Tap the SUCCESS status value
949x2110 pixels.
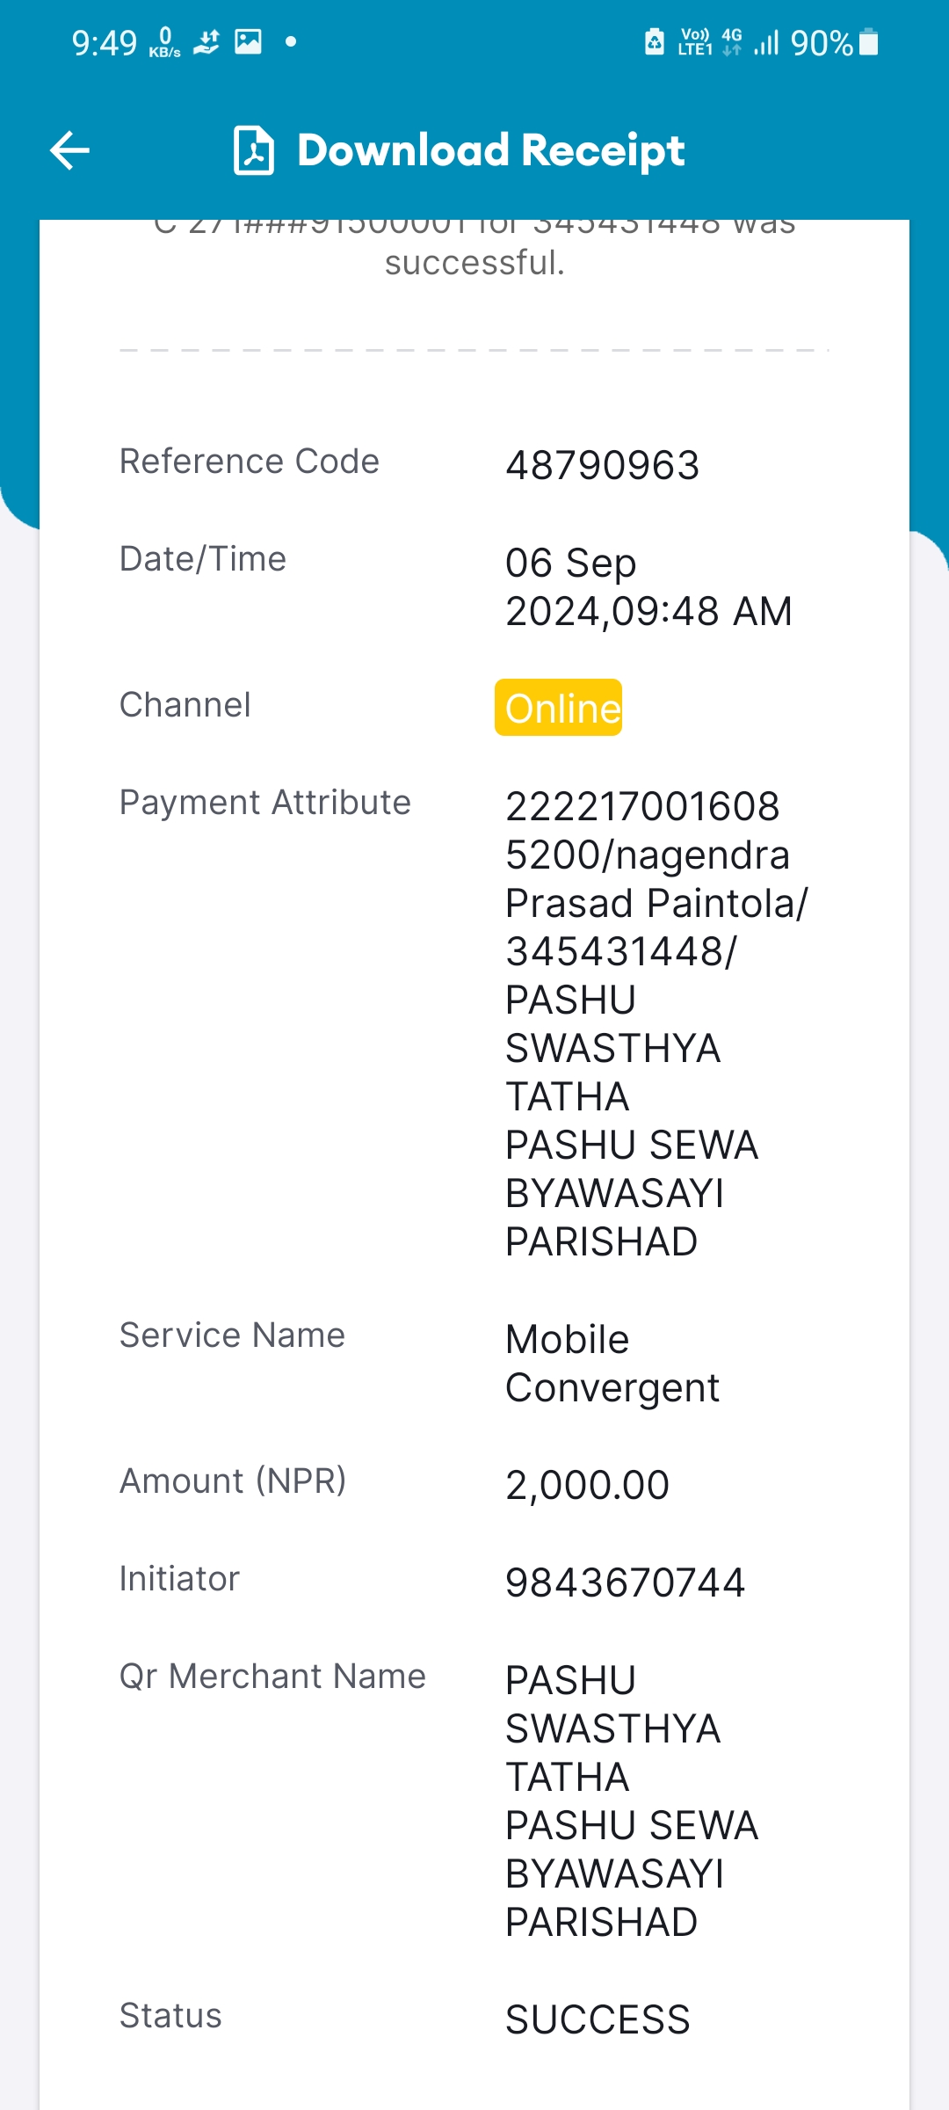click(598, 2019)
